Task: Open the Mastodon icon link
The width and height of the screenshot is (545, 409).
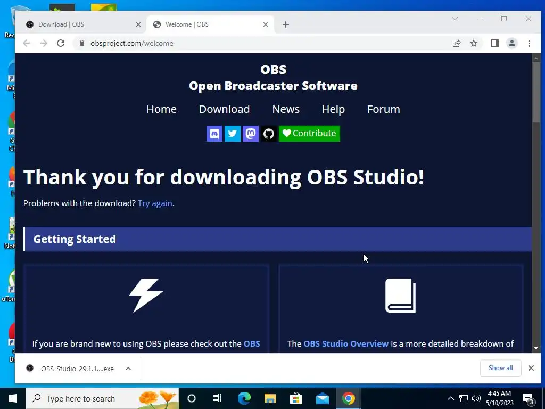Action: point(251,134)
